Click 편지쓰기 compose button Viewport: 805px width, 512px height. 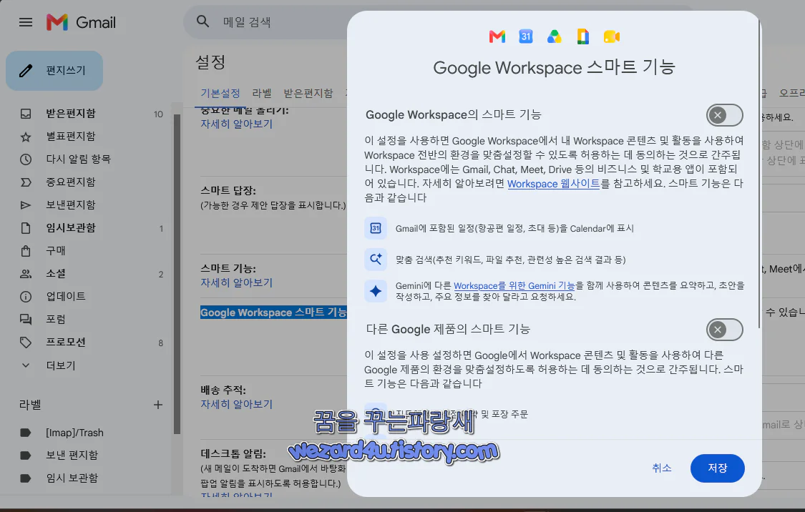pos(54,70)
